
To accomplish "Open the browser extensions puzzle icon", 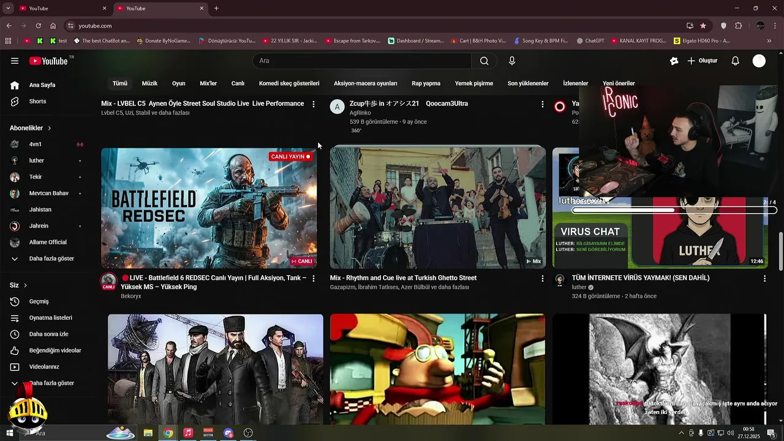I will pos(738,26).
